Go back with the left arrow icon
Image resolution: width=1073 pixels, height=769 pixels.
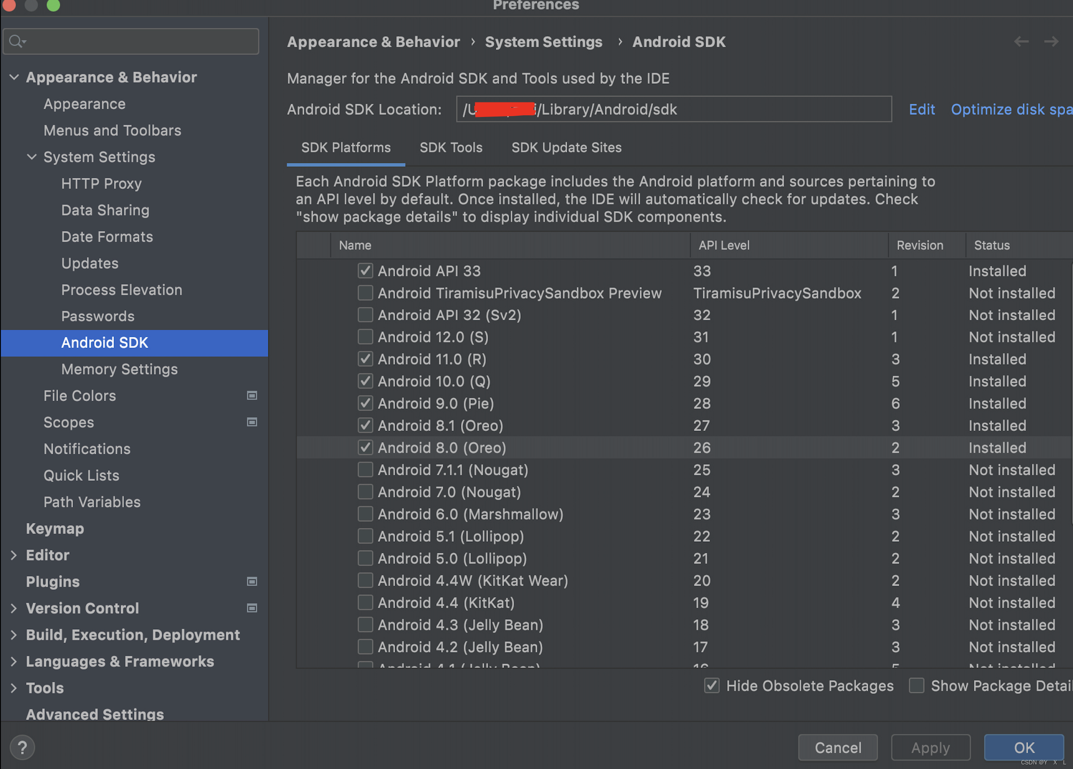[1021, 41]
